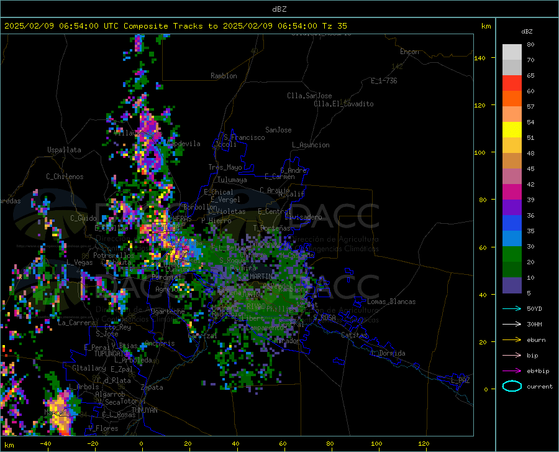Click the Tres_Mayo label
Image resolution: width=559 pixels, height=452 pixels.
coord(225,167)
